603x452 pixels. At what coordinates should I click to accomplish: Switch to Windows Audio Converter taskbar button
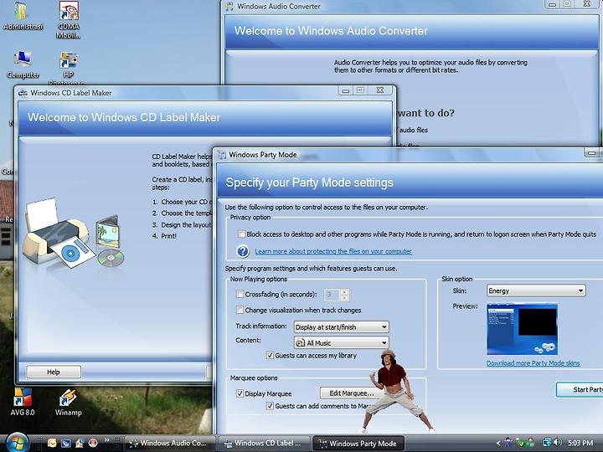coord(171,443)
